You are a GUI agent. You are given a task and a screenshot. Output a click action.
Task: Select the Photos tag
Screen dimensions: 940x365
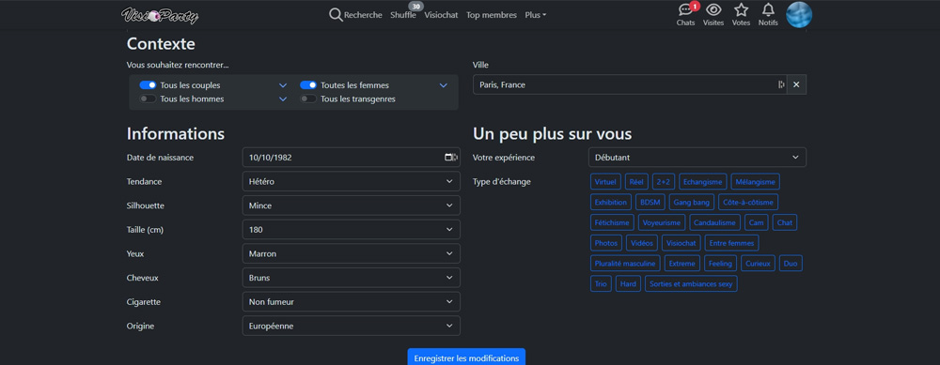(606, 243)
